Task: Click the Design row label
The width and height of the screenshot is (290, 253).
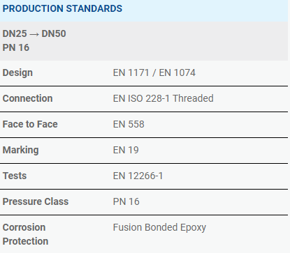Action: pyautogui.click(x=17, y=72)
